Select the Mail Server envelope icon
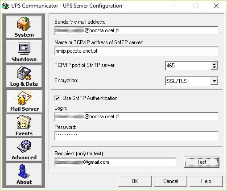This screenshot has width=227, height=191. (x=25, y=98)
